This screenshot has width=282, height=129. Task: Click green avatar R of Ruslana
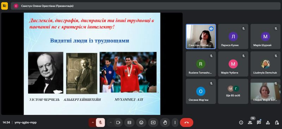[201, 64]
